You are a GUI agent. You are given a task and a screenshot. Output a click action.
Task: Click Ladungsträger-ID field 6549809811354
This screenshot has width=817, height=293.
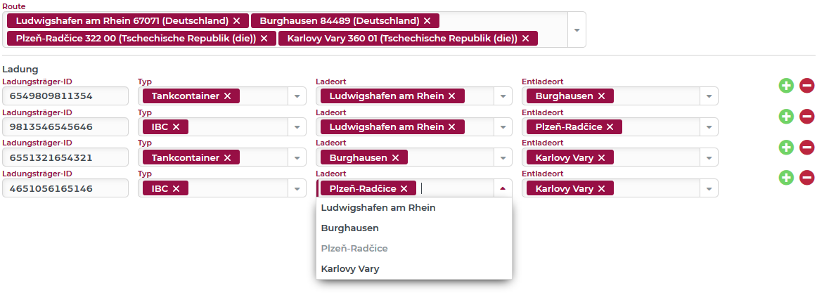pos(65,96)
